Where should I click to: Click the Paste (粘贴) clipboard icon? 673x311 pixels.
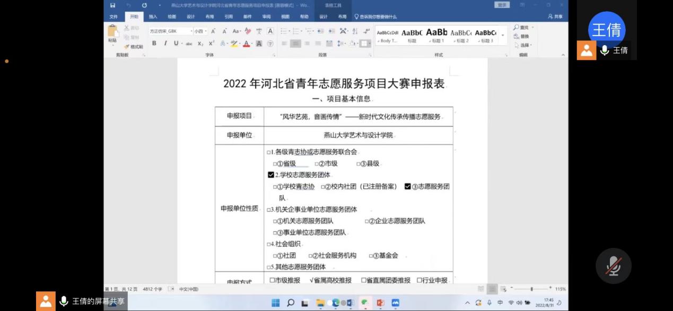coord(112,33)
